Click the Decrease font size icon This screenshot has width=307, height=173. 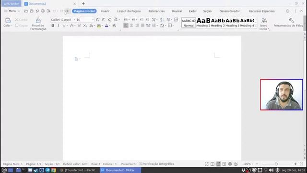(103, 20)
